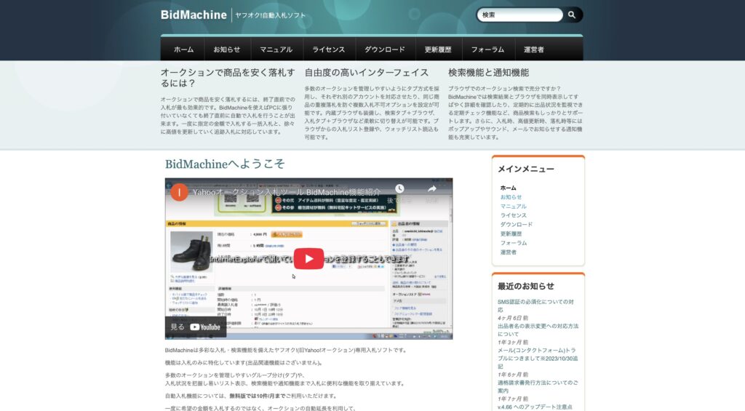This screenshot has width=745, height=411.
Task: Click the search magnifier icon
Action: tap(572, 15)
